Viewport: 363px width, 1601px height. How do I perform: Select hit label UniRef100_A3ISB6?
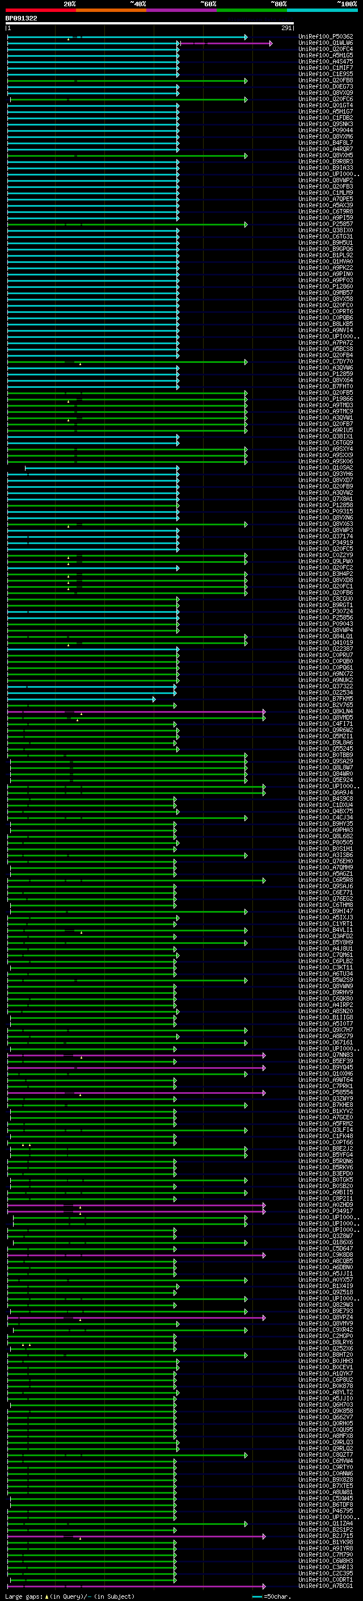coord(326,855)
